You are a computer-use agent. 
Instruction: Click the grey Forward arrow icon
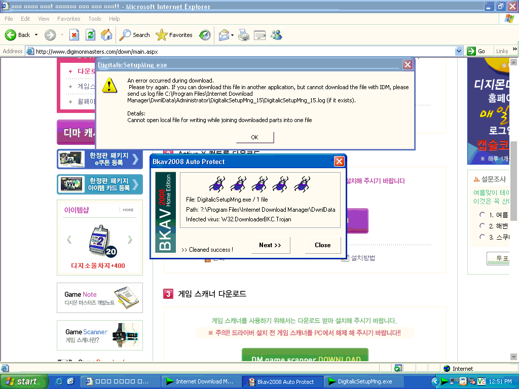coord(50,35)
